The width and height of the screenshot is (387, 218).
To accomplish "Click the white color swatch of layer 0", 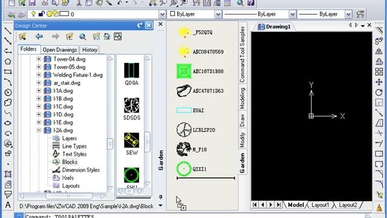I will 64,13.
